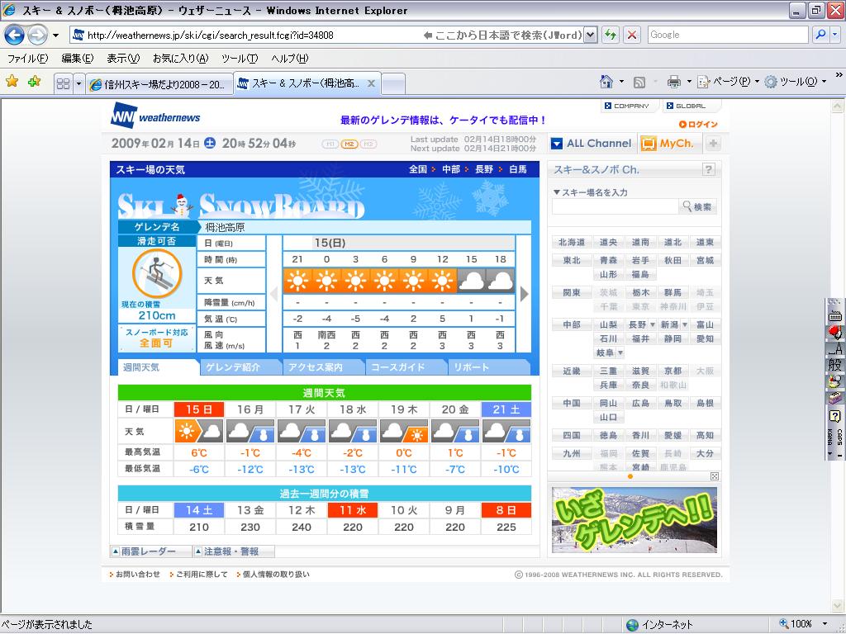Viewport: 846px width, 634px height.
Task: Click the IME 般 conversion mode icon
Action: [834, 364]
